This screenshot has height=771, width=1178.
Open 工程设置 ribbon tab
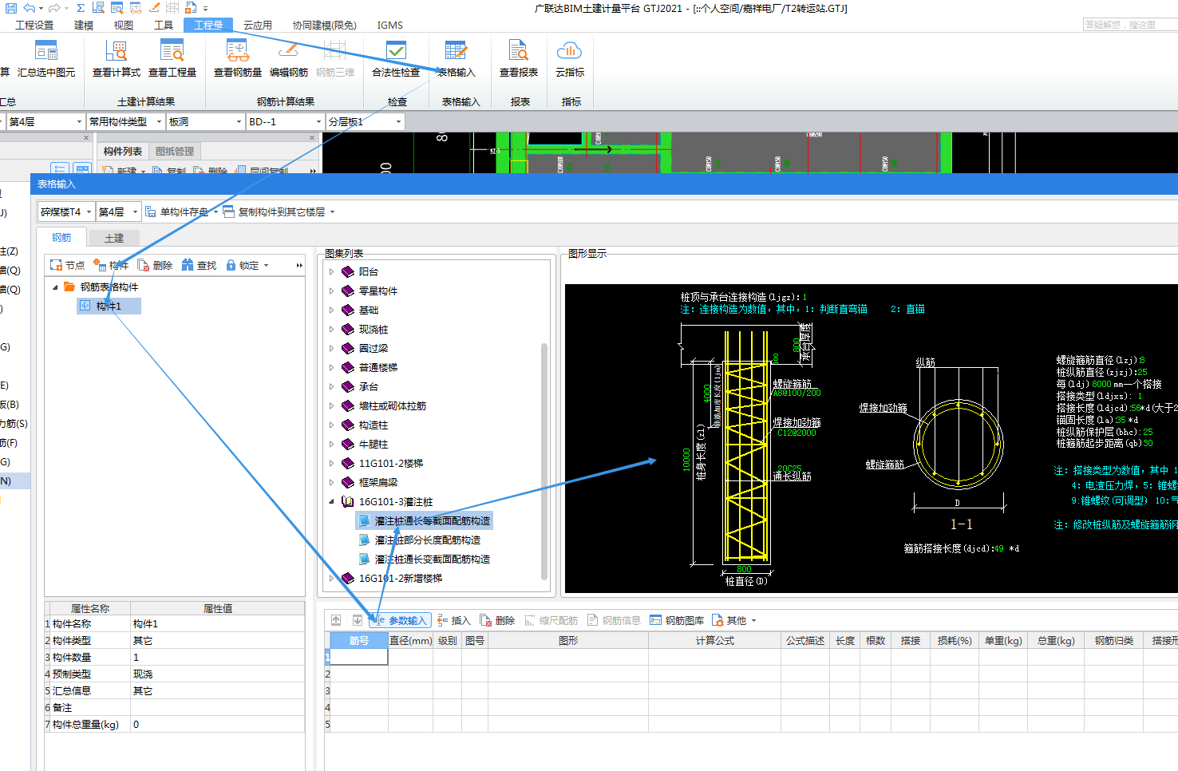click(x=34, y=25)
